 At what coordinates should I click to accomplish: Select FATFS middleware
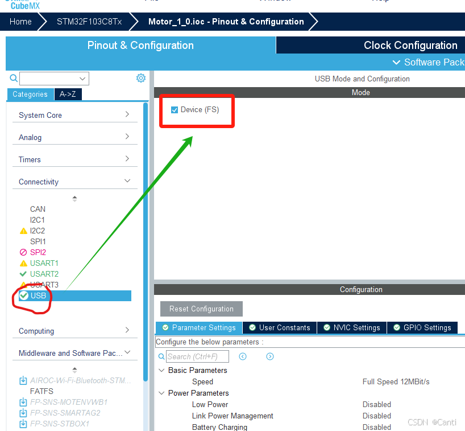point(41,391)
